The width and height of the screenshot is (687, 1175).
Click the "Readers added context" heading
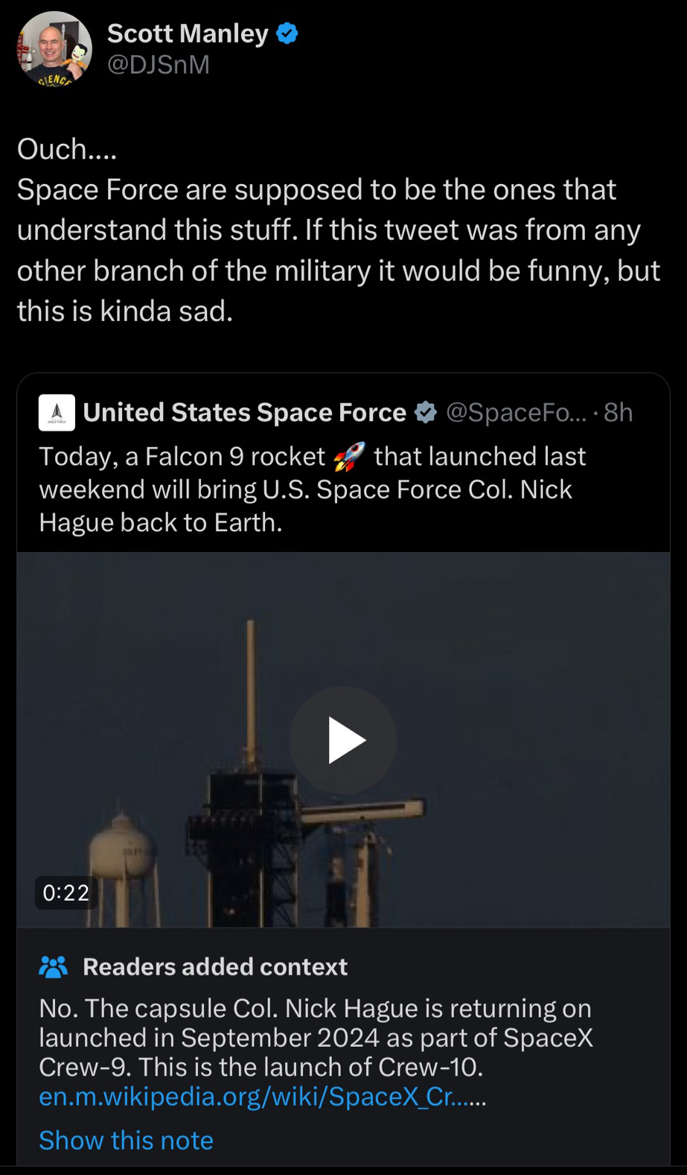coord(215,966)
